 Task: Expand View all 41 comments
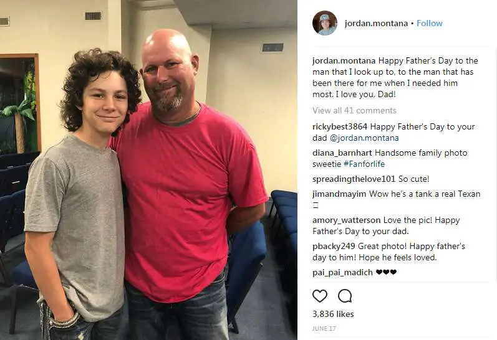tap(354, 110)
